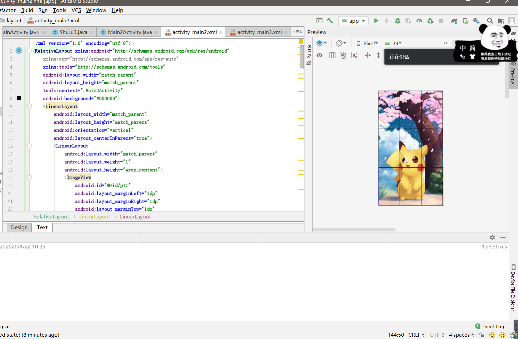Click the Stop square icon
518x339 pixels.
click(441, 21)
